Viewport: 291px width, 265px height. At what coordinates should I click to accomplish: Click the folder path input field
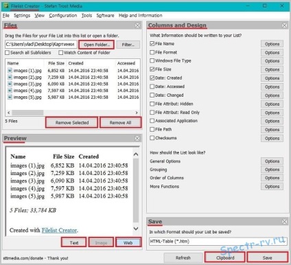41,45
